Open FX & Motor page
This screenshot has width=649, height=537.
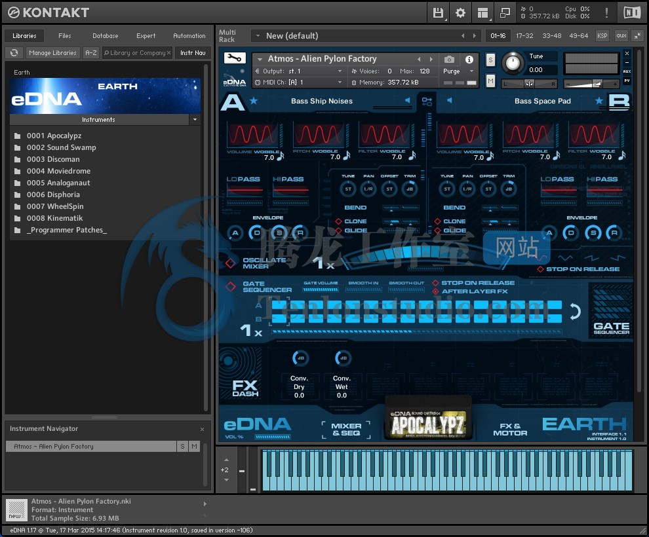click(x=510, y=430)
